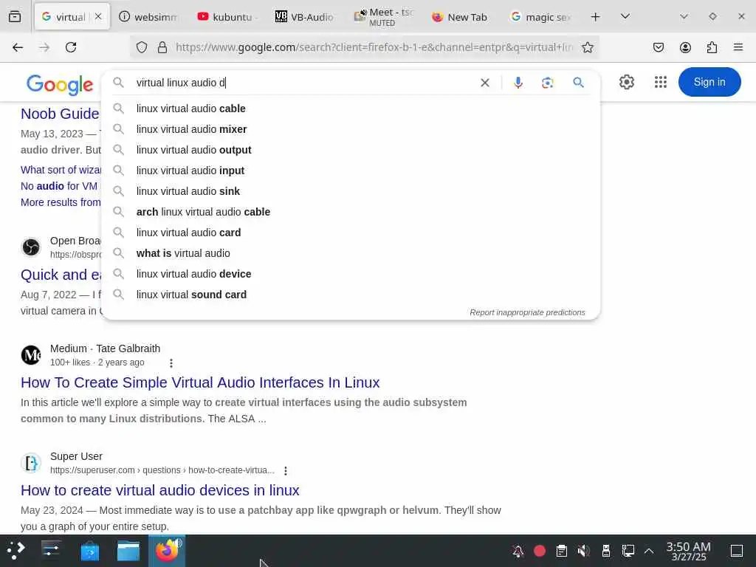The image size is (756, 567).
Task: Choose suggestion linux virtual audio input
Action: [351, 171]
